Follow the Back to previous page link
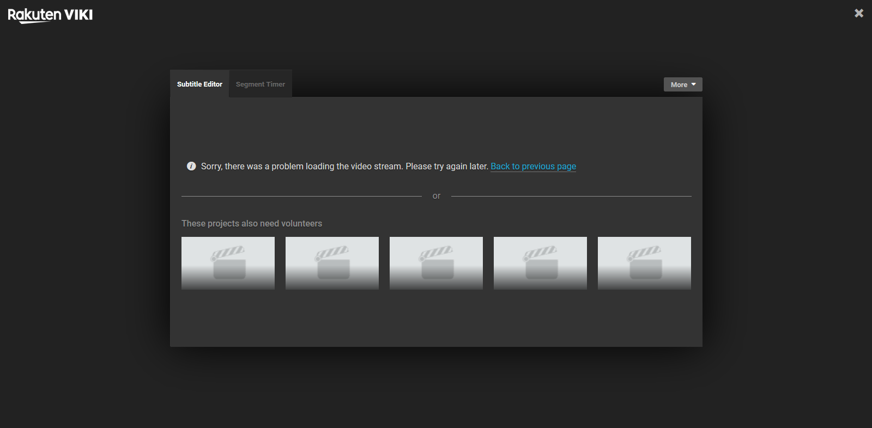 [x=533, y=167]
